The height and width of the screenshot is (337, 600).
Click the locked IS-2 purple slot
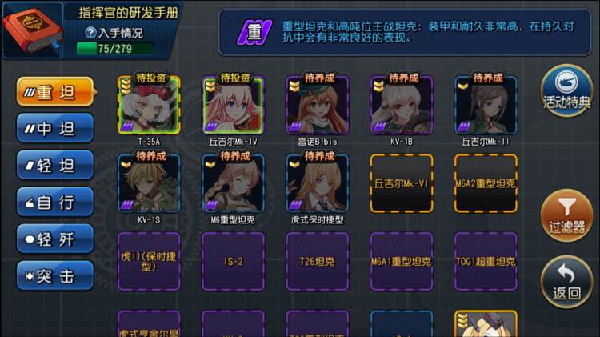point(233,262)
